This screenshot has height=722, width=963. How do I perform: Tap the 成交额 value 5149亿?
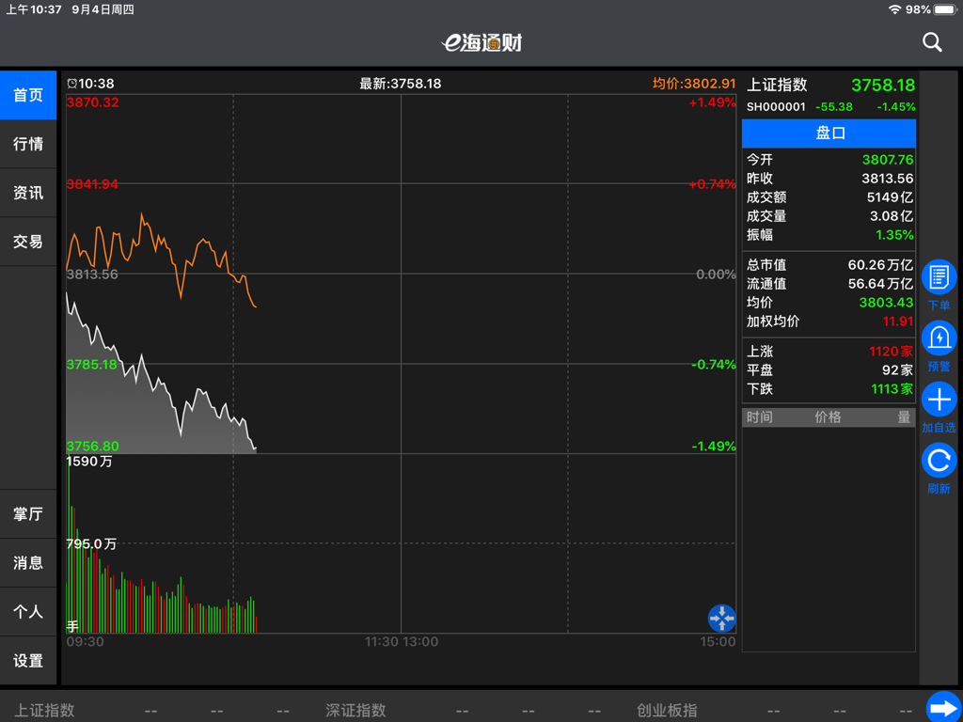(x=890, y=197)
